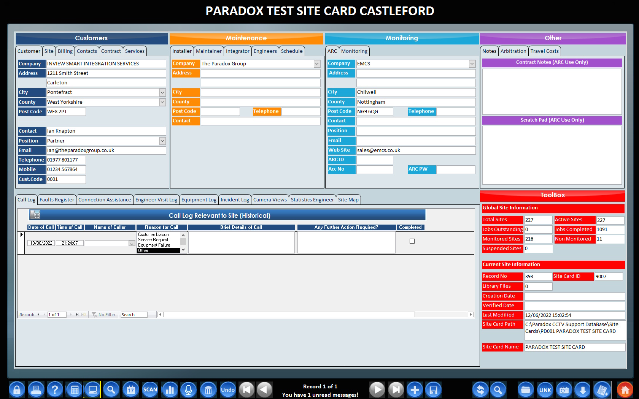Click the Contract Notes text area
The image size is (639, 399).
point(552,92)
